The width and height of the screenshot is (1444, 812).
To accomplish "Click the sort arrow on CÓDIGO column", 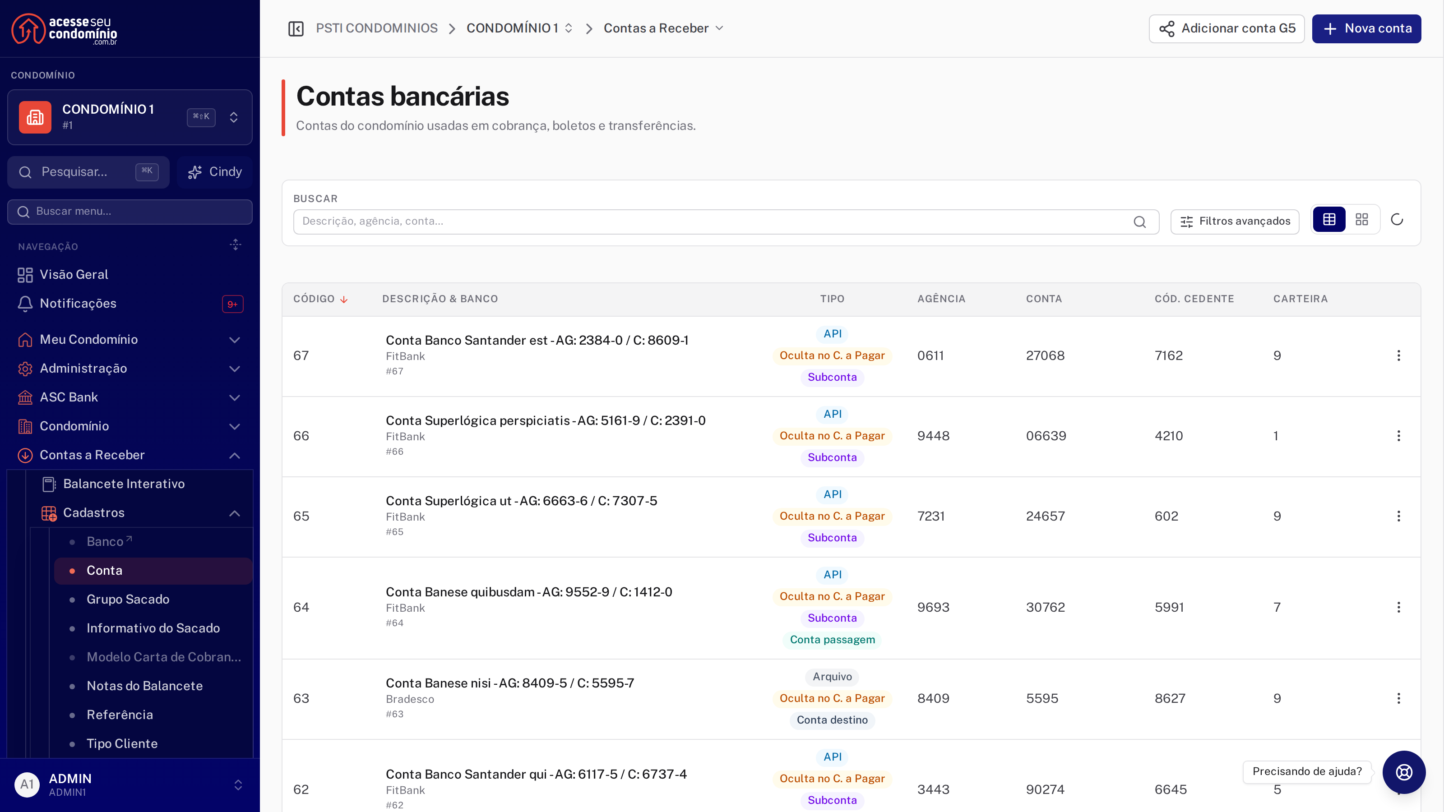I will tap(343, 299).
